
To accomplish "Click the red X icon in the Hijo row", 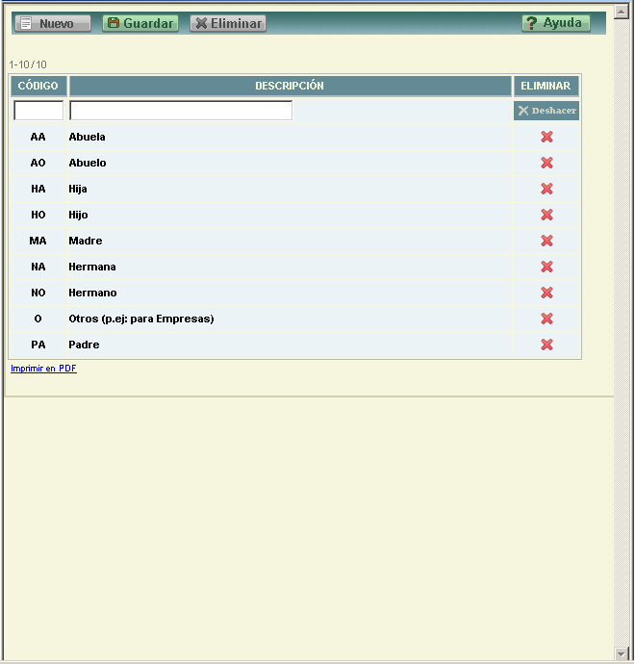I will pos(546,215).
